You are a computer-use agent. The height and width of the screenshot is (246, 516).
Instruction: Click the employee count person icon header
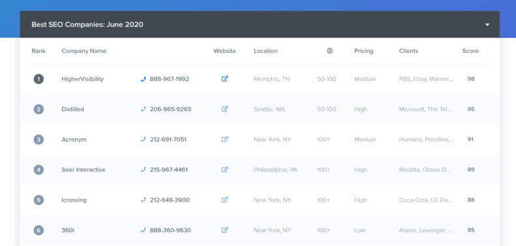click(330, 51)
